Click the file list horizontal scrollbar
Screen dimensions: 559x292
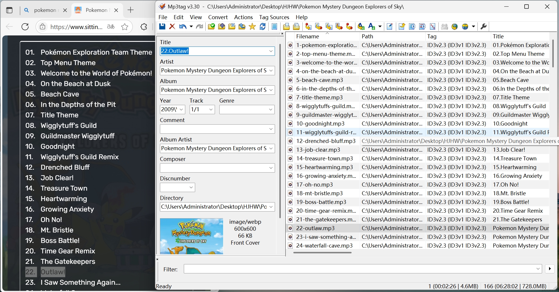[x=322, y=252]
